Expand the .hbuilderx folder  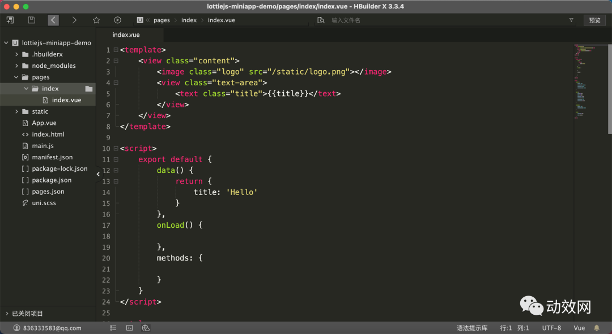pyautogui.click(x=16, y=54)
